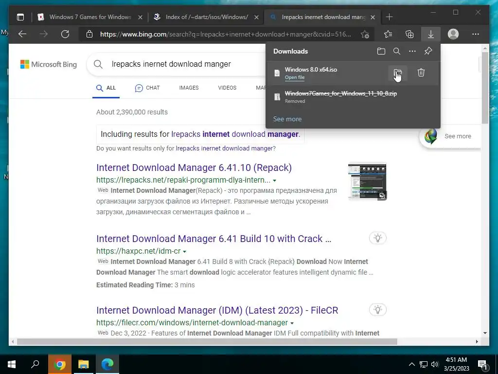Open Internet Download Manager 6.41.10 (Repack) result

tap(194, 168)
